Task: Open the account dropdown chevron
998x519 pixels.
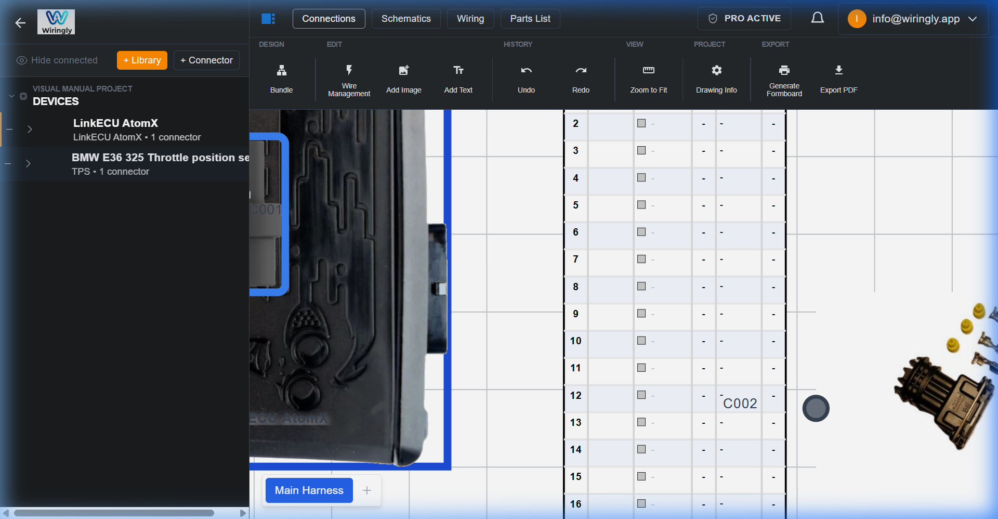Action: pyautogui.click(x=973, y=19)
